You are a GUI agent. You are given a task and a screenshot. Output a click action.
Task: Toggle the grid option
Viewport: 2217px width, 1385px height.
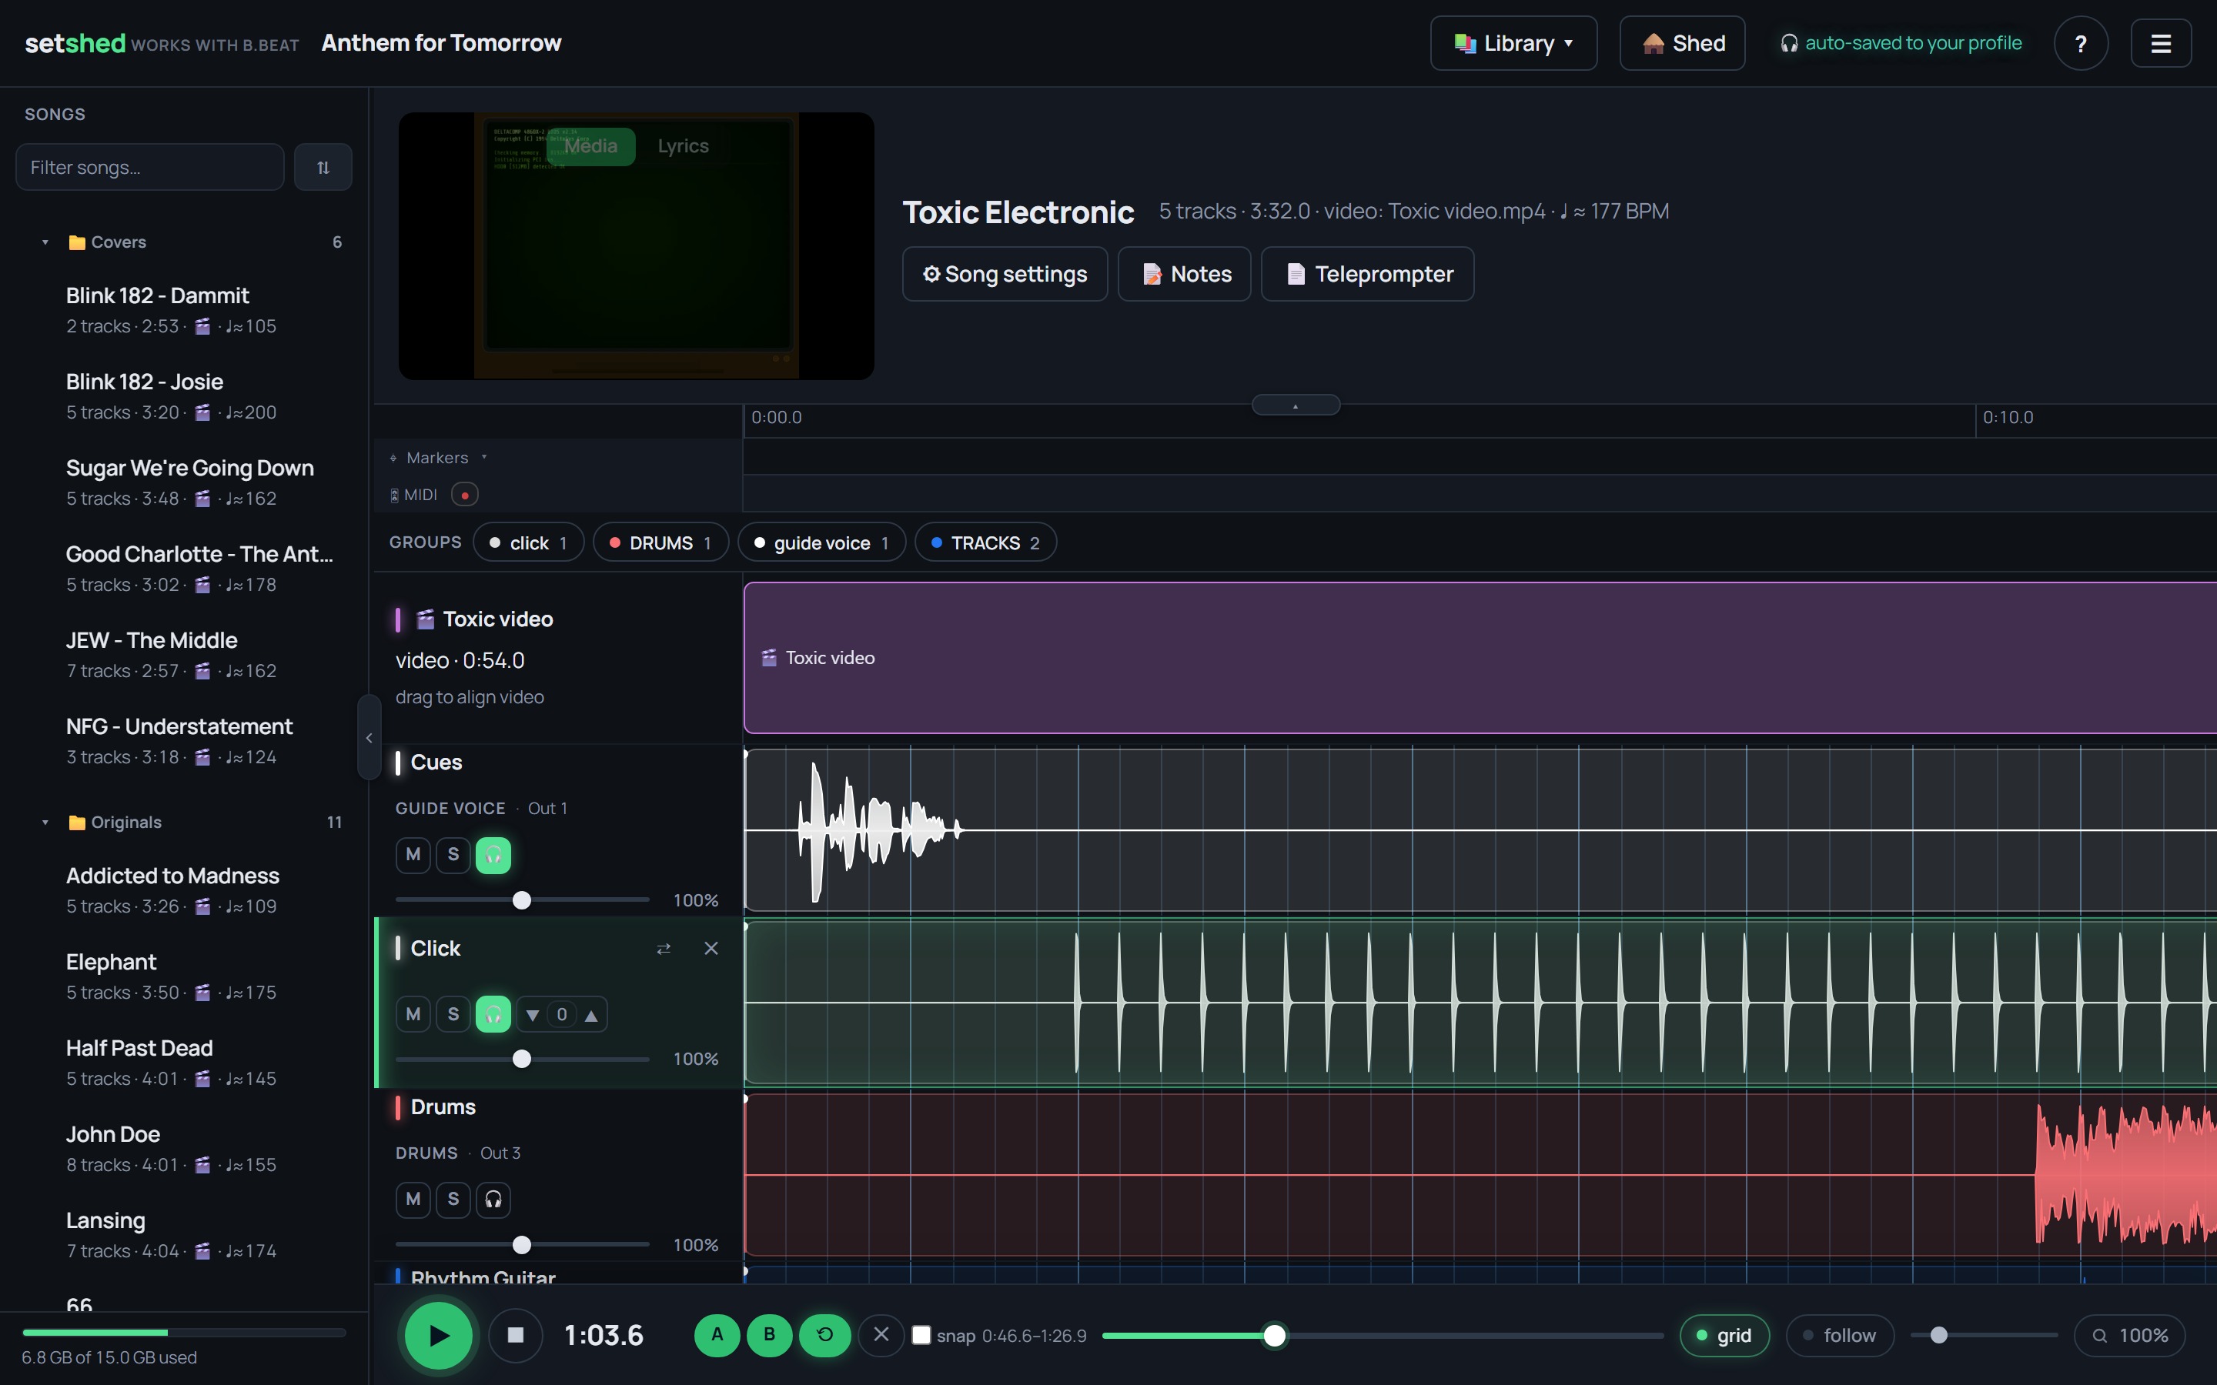(1724, 1336)
